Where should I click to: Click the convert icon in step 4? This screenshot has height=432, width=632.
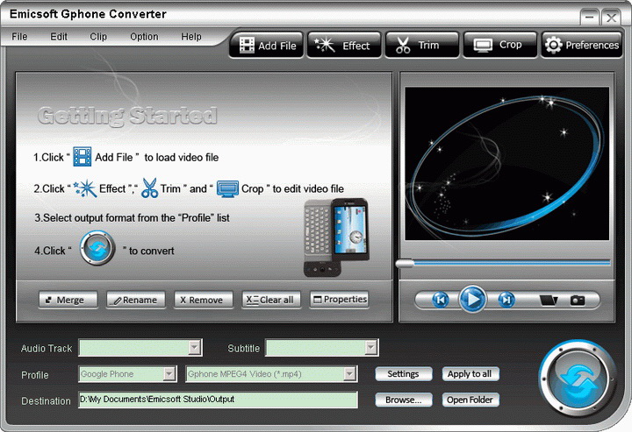click(97, 248)
